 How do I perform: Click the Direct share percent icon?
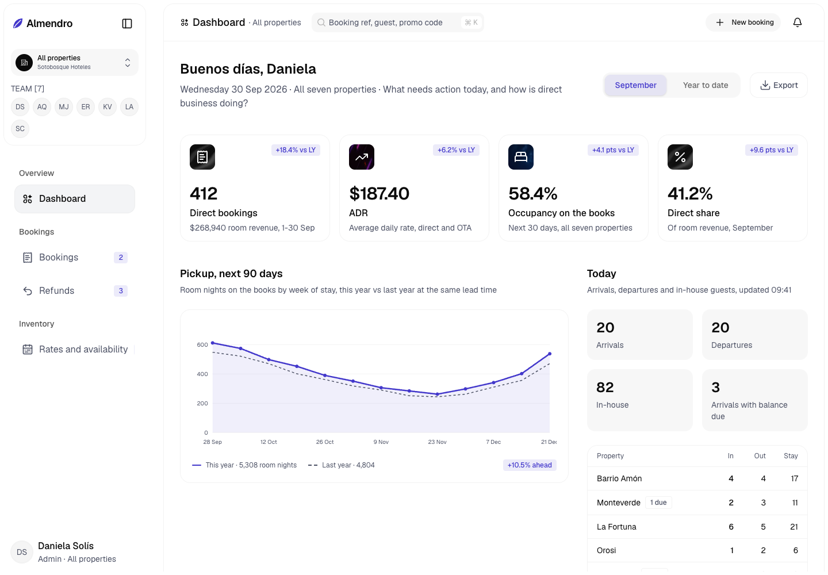coord(680,157)
